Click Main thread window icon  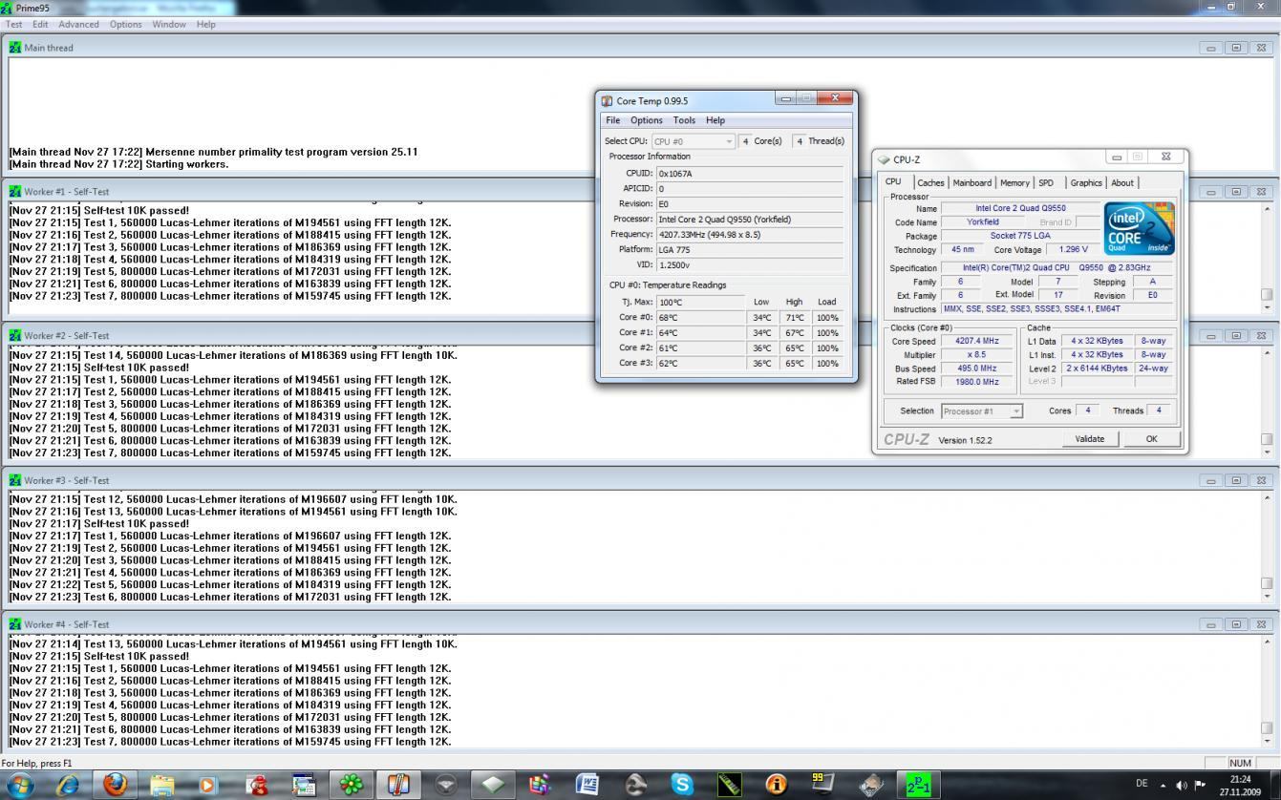(15, 47)
